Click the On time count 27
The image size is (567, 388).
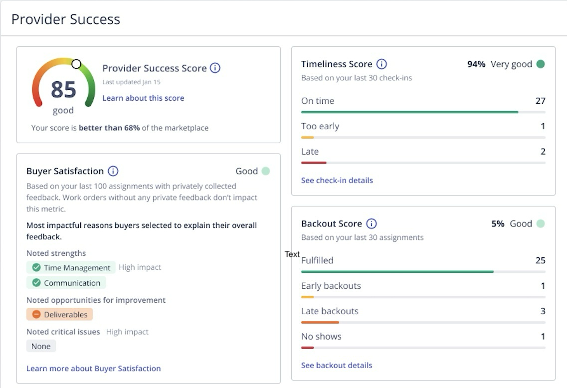[540, 101]
